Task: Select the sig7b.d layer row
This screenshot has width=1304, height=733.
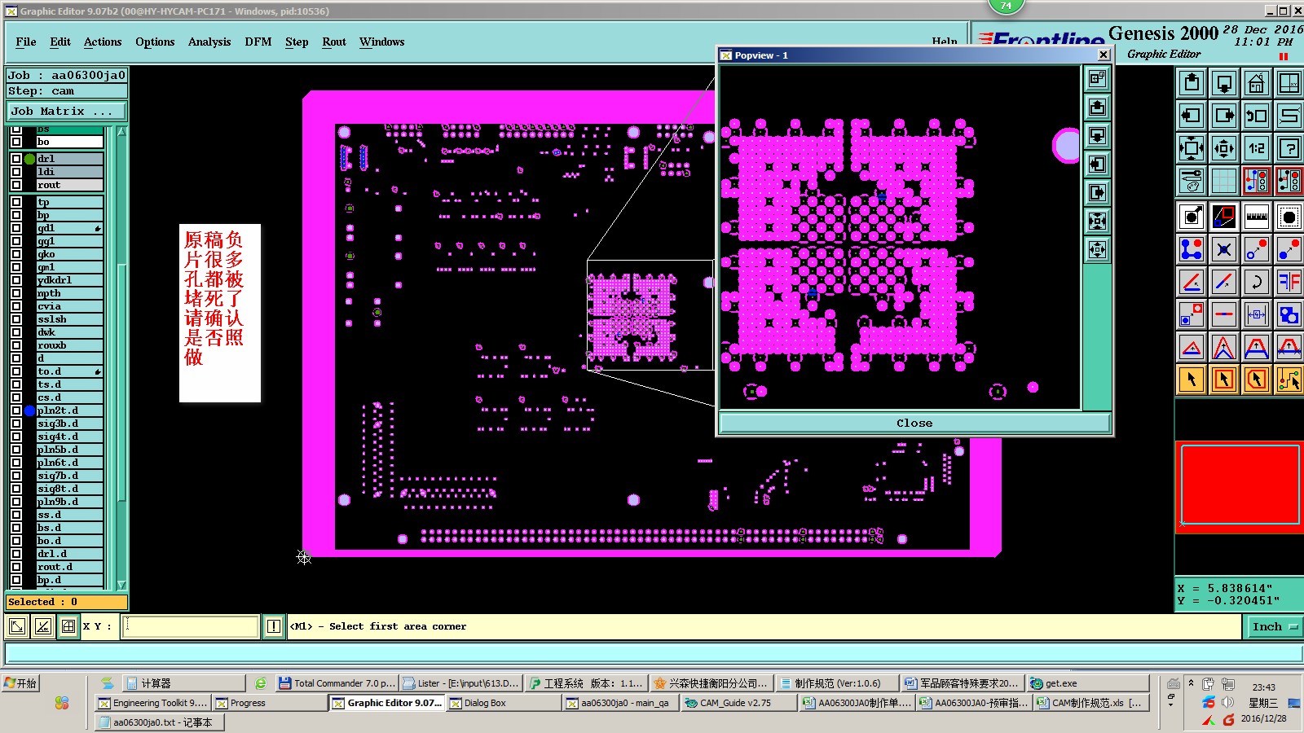Action: pyautogui.click(x=69, y=476)
